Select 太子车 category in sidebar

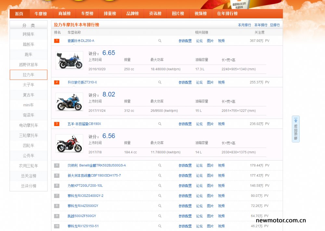point(29,85)
